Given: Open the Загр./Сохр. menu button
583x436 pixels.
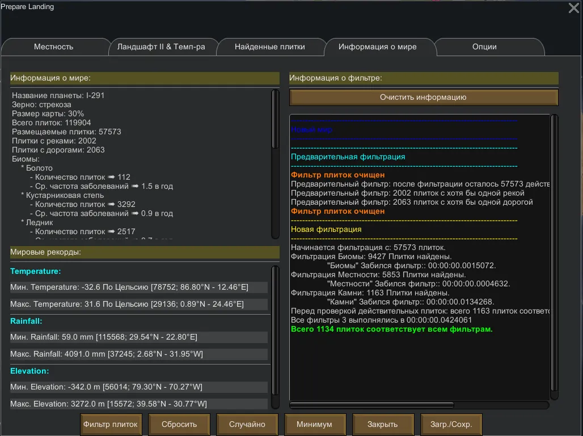Looking at the screenshot, I should tap(451, 424).
